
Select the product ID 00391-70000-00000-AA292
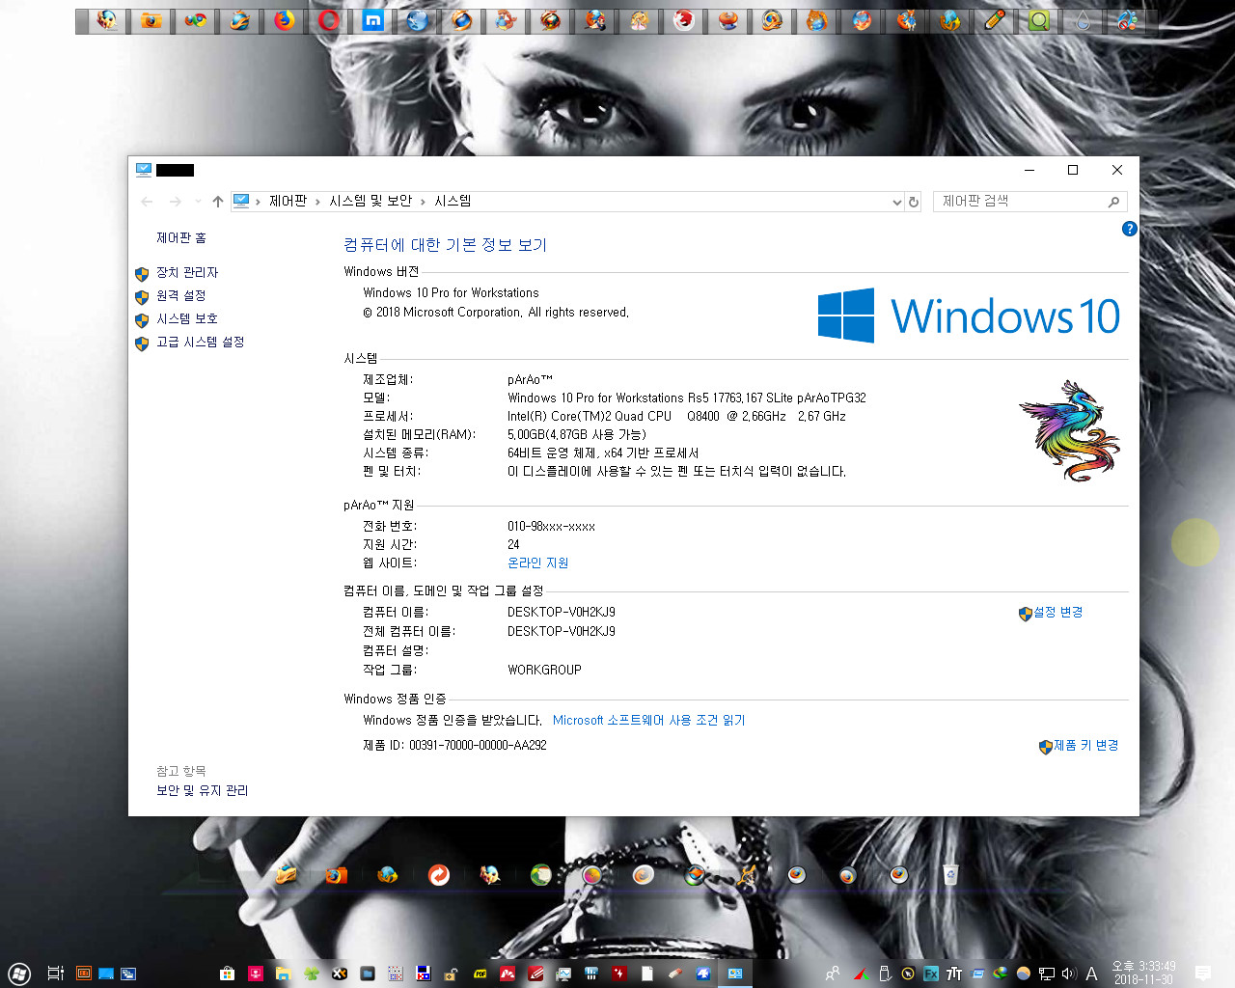click(x=478, y=746)
